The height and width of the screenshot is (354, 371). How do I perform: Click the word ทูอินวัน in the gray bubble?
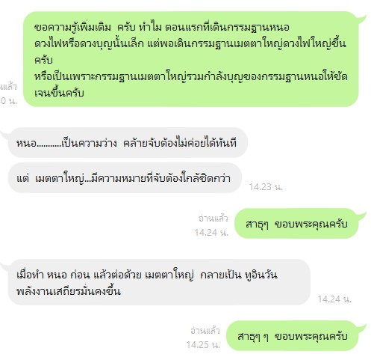(261, 275)
